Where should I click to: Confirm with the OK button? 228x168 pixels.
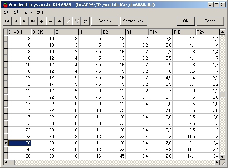point(186,21)
